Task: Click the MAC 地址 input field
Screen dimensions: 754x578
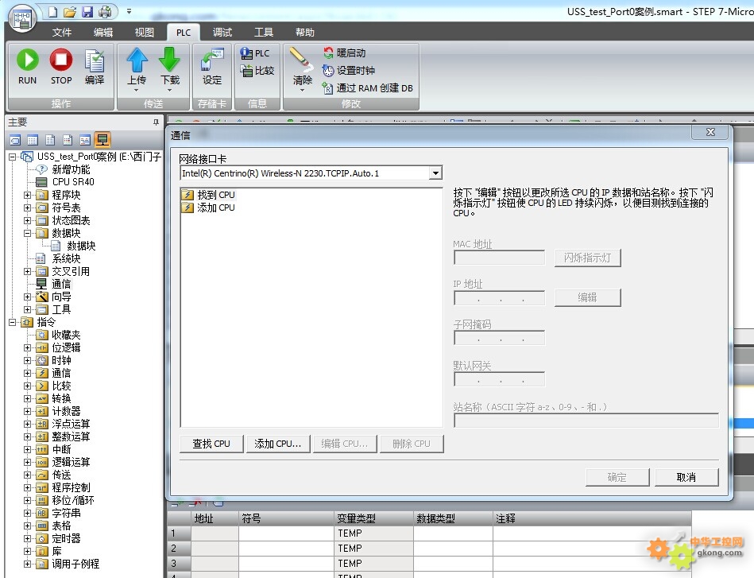Action: point(499,258)
